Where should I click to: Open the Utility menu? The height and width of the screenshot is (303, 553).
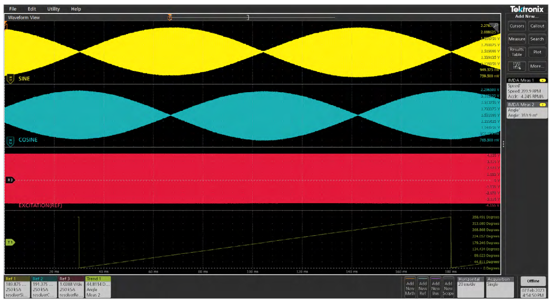coord(53,9)
